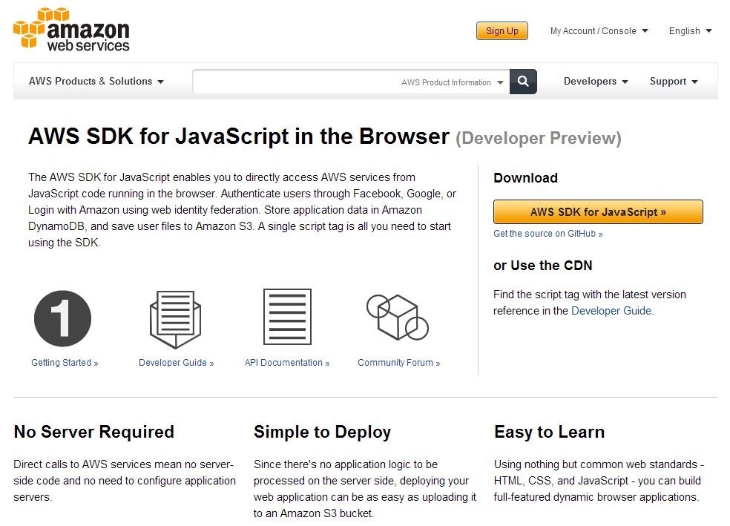Click the or Use the CDN heading
The image size is (730, 526).
(x=543, y=266)
